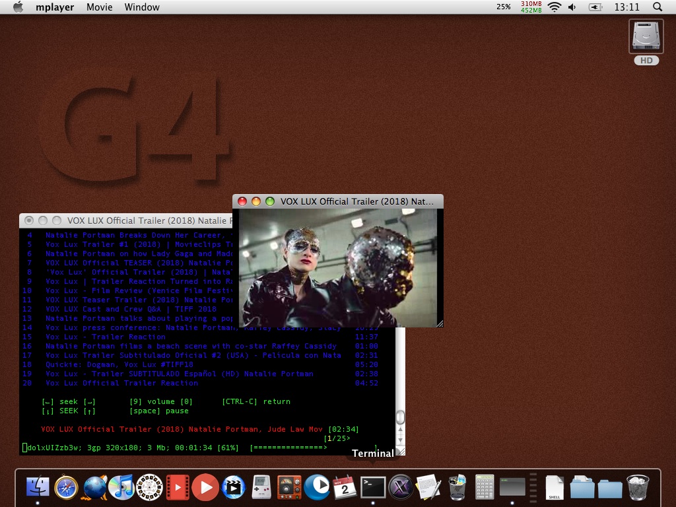676x507 pixels.
Task: Click '4 Natalie Portman Breaks Down Her Career' line
Action: [127, 236]
